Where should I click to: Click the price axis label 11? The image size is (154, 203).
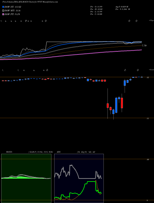[x=148, y=118]
